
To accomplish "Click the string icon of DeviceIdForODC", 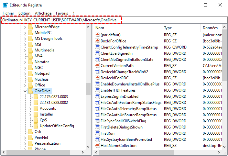I will click(x=97, y=78).
